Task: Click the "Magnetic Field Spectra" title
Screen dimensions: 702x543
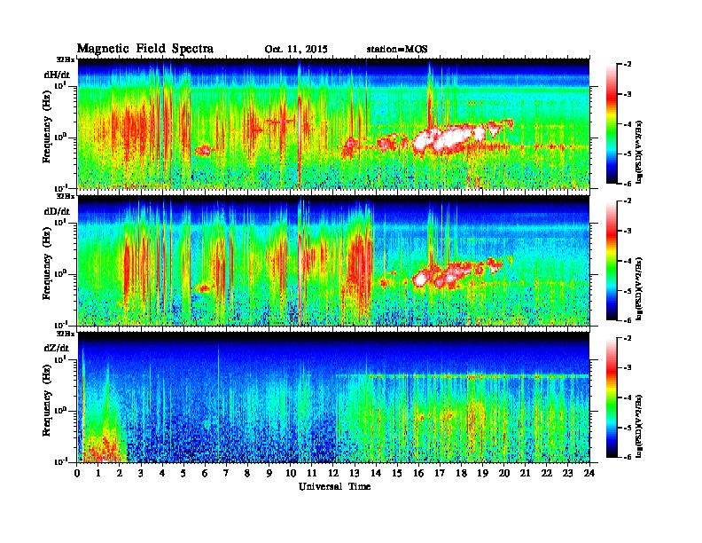Action: click(x=145, y=49)
